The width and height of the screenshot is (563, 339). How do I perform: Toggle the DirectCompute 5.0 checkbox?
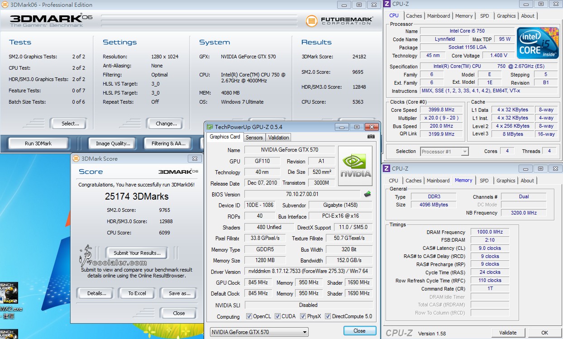pyautogui.click(x=328, y=316)
